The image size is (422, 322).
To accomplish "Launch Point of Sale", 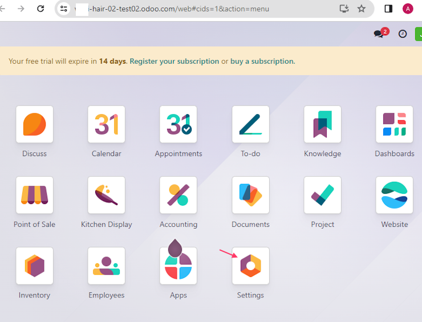I will [34, 195].
